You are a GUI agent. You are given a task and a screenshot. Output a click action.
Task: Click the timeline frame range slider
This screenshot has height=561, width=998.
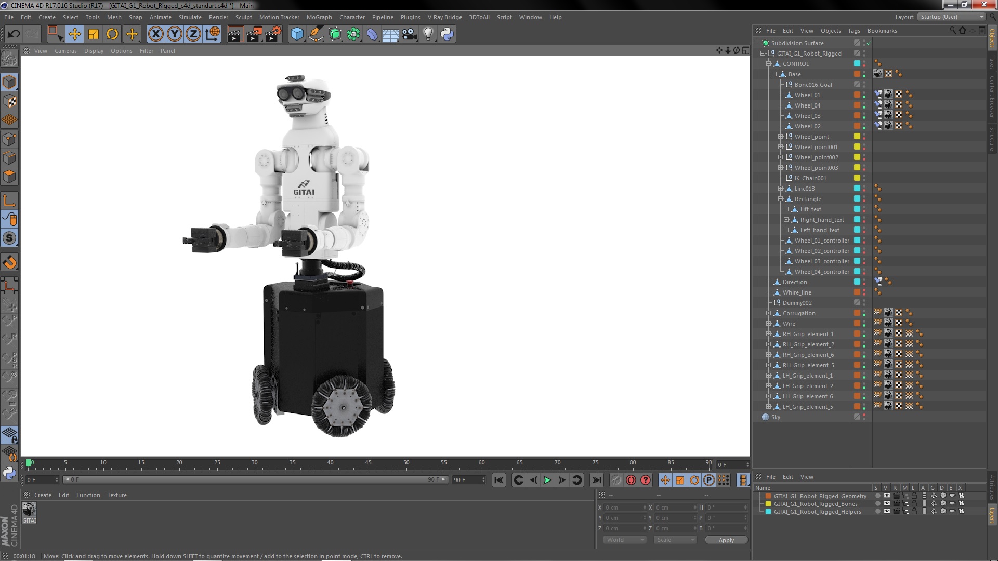pyautogui.click(x=255, y=480)
